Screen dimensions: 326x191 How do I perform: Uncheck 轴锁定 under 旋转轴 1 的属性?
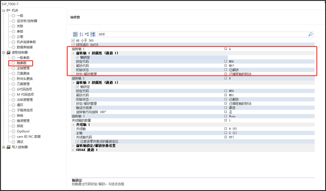coord(77,58)
